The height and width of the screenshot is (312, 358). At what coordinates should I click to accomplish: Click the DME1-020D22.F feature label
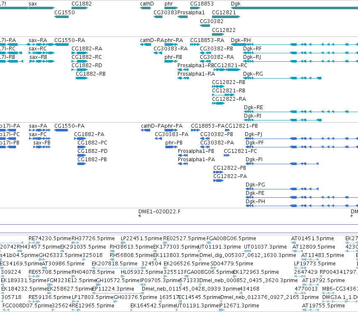[159, 212]
